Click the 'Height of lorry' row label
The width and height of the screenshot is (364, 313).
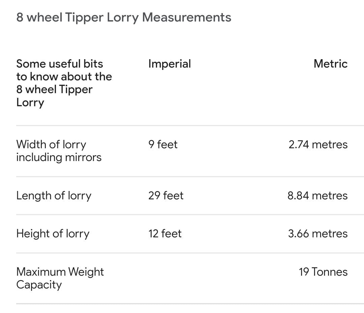pyautogui.click(x=53, y=234)
